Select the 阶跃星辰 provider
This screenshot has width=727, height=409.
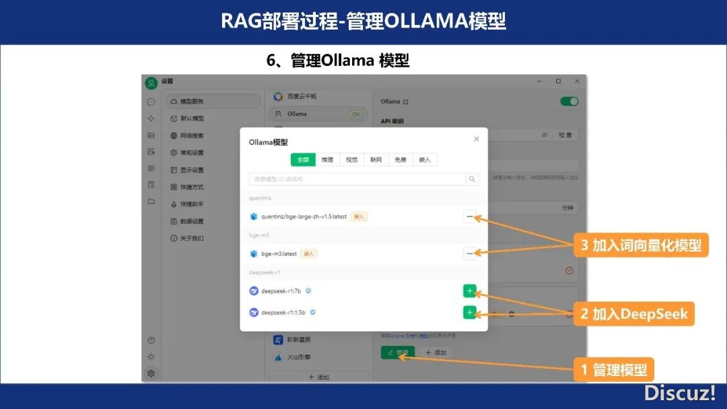tap(318, 340)
